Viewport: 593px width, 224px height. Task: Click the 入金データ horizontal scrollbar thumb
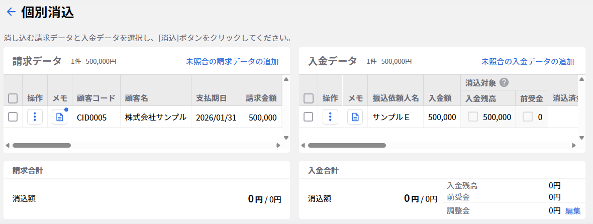347,145
